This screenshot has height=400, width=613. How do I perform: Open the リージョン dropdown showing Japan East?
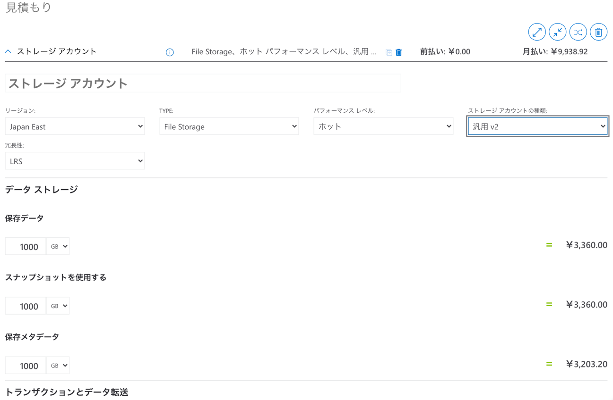[x=75, y=126]
